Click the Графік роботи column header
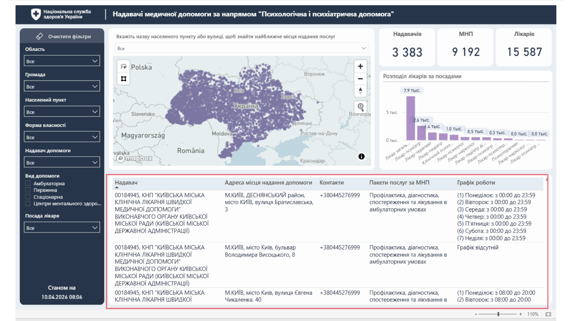Viewport: 571px width, 321px height. click(x=476, y=182)
